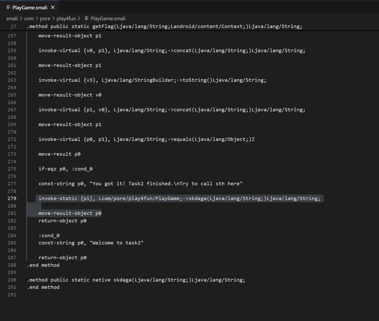Click the file icon in PlayGame.smali tab
This screenshot has height=321, width=379.
click(8, 7)
